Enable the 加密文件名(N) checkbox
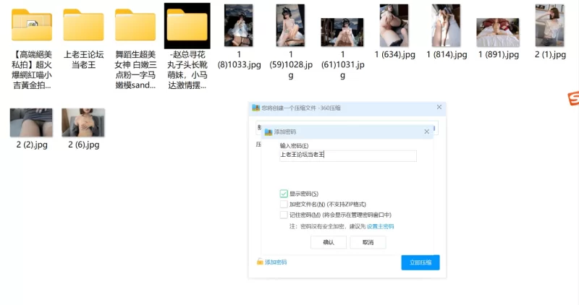Viewport: 579px width, 305px height. click(x=284, y=204)
